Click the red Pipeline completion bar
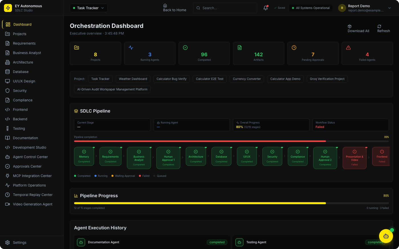The image size is (399, 249). [200, 141]
